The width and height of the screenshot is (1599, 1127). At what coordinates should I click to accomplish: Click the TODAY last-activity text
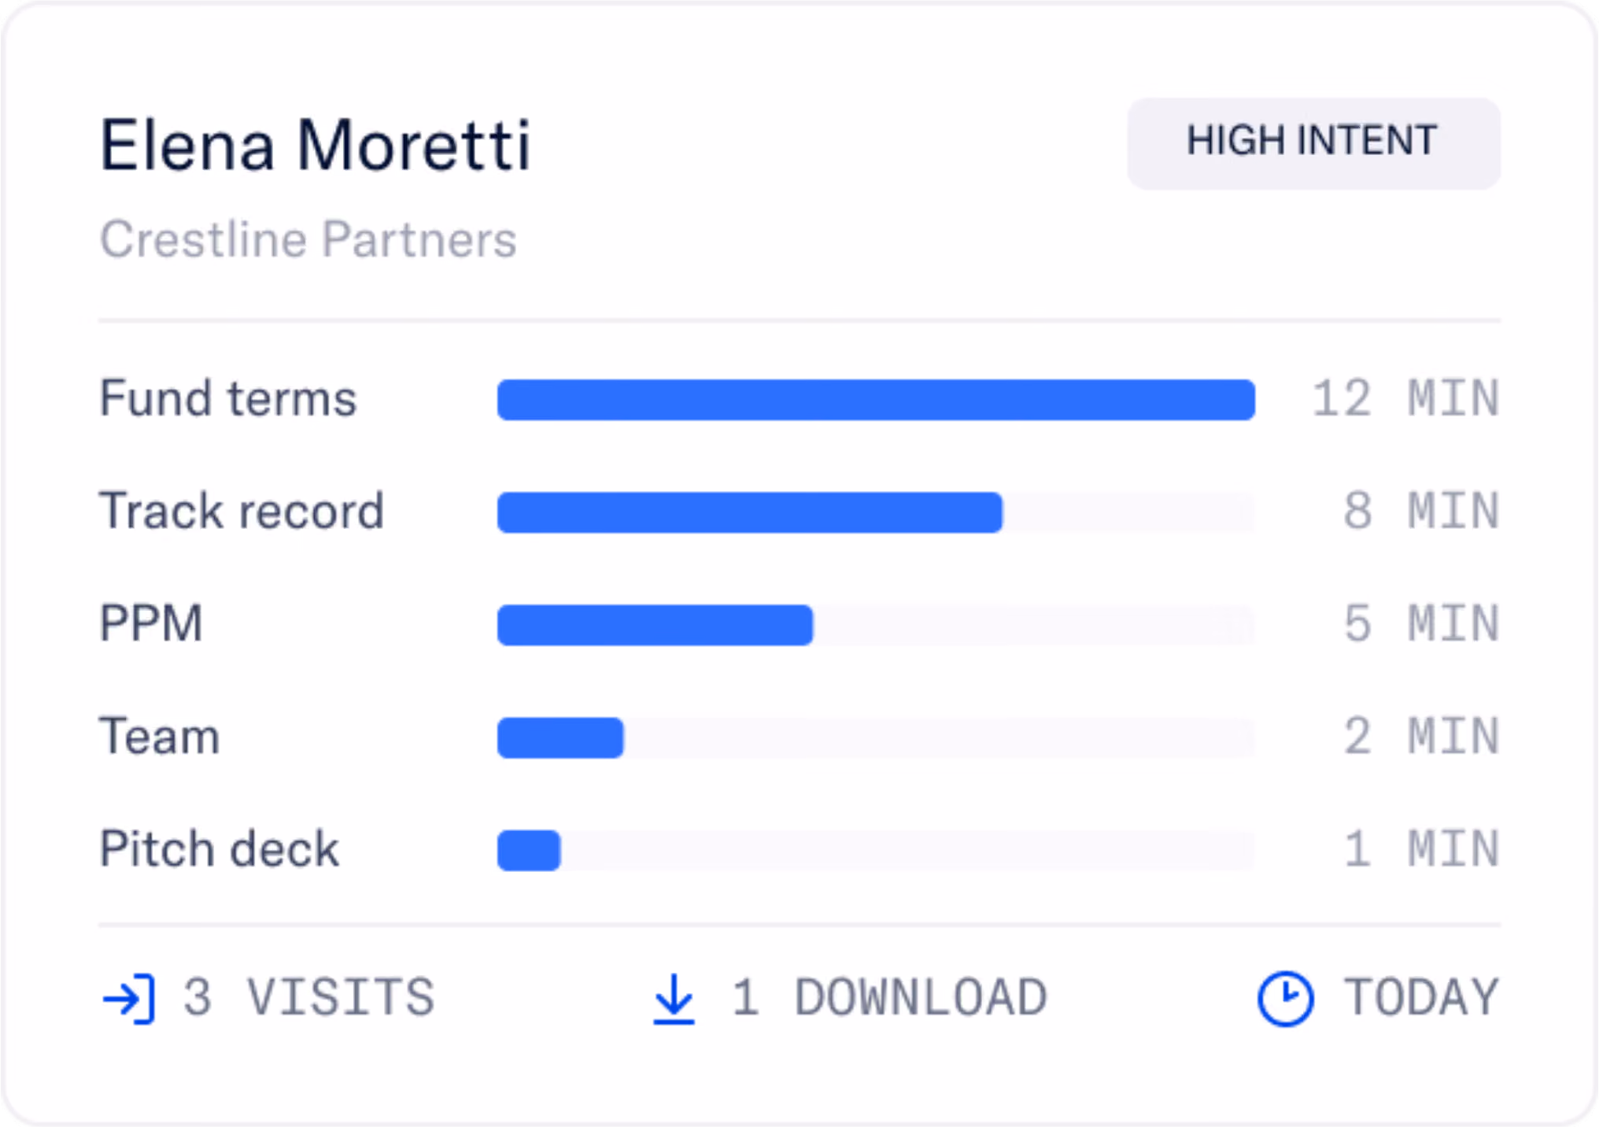(x=1421, y=997)
